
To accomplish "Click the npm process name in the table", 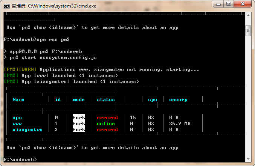I will [17, 118].
